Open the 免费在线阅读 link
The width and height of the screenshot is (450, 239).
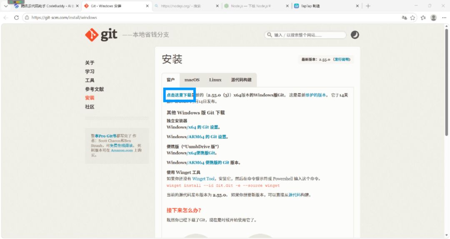click(121, 145)
